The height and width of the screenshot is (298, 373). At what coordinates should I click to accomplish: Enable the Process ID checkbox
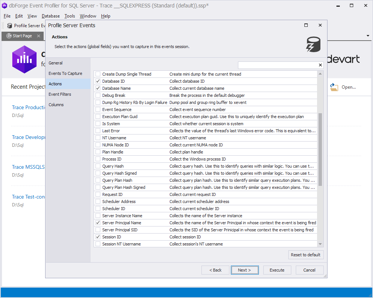coord(98,159)
